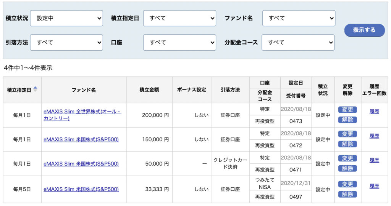Click 解除 for receipt number 0497
Screen dimensions: 391x206
point(347,194)
